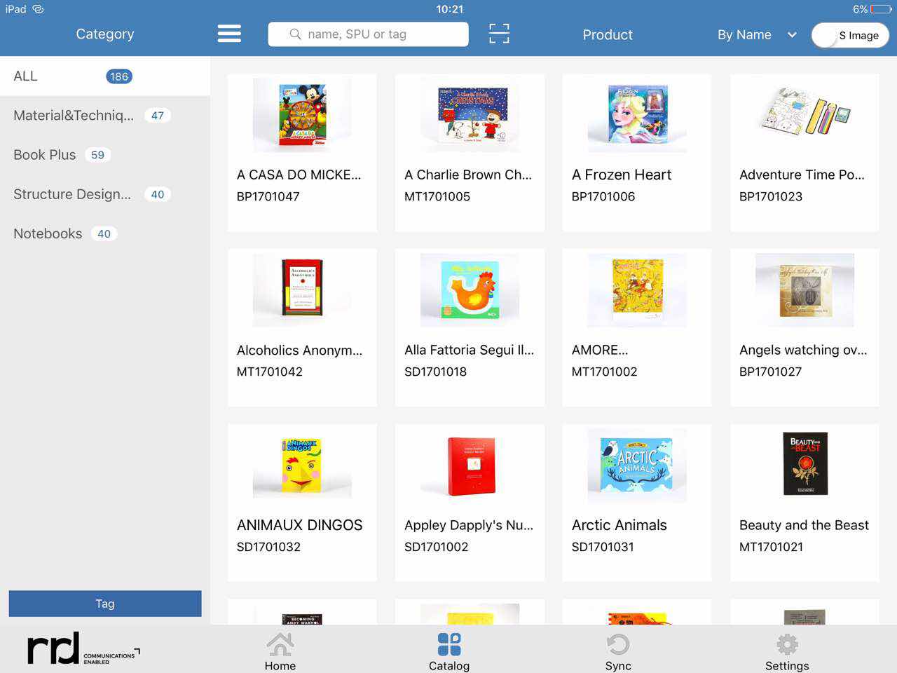
Task: Click product code SD1701032
Action: point(268,547)
